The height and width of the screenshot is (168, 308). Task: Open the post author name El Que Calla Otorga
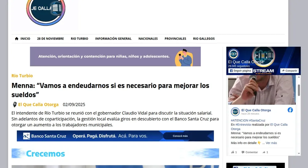256,110
